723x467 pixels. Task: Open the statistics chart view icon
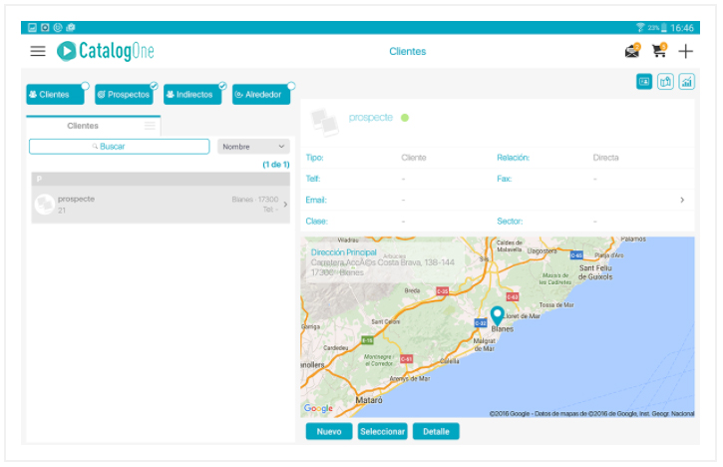pyautogui.click(x=686, y=82)
